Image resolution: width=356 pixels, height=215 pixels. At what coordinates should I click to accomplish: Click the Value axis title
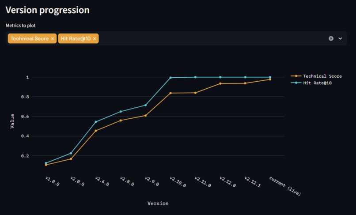pyautogui.click(x=12, y=121)
